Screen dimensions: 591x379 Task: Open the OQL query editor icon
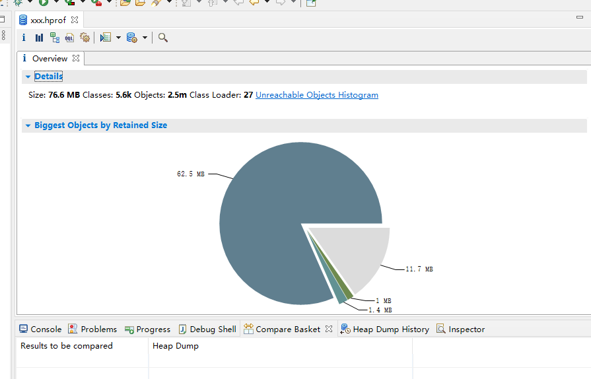(69, 38)
